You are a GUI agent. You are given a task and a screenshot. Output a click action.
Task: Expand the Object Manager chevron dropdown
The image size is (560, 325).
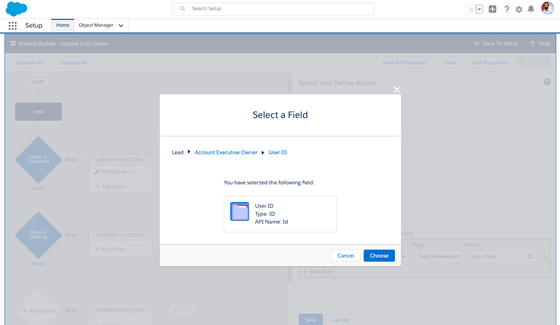121,26
